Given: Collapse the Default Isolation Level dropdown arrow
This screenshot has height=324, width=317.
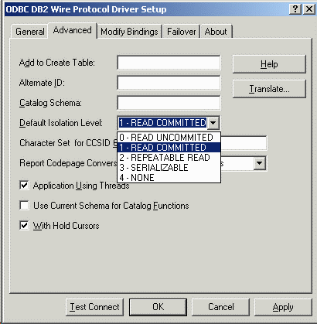Looking at the screenshot, I should (x=213, y=123).
